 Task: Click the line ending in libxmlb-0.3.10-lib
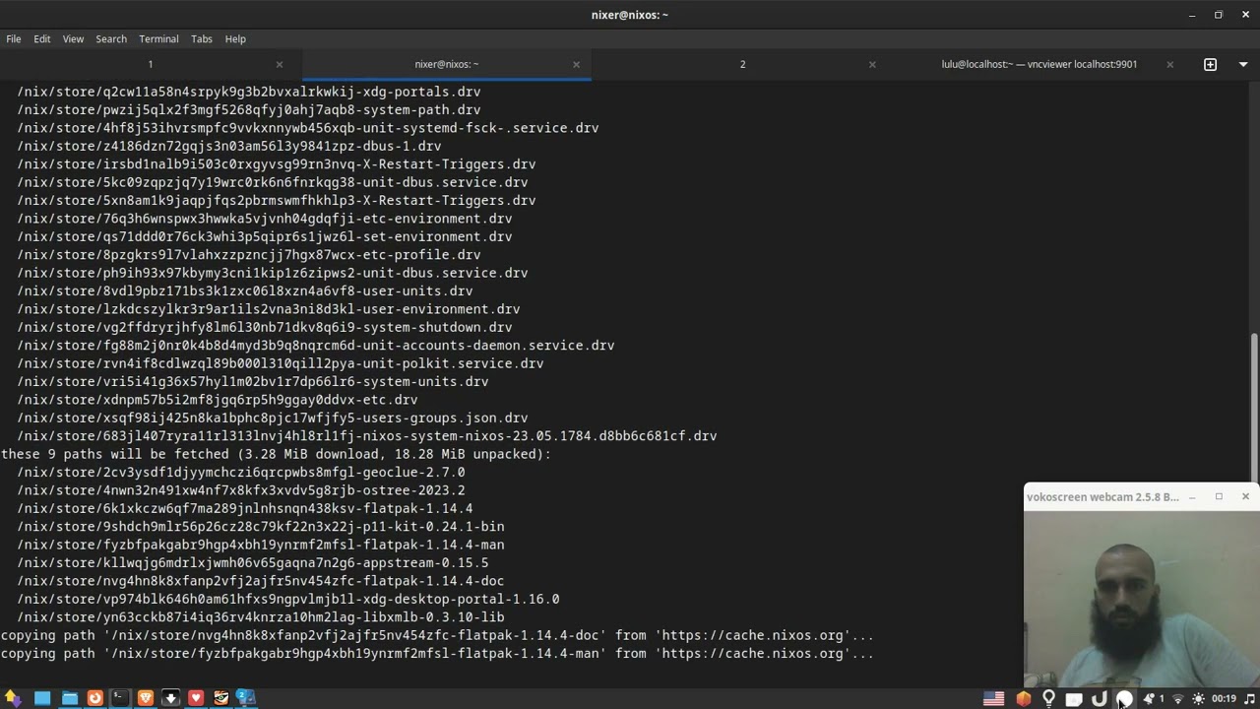(x=261, y=617)
